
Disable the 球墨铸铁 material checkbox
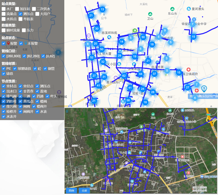point(15,69)
